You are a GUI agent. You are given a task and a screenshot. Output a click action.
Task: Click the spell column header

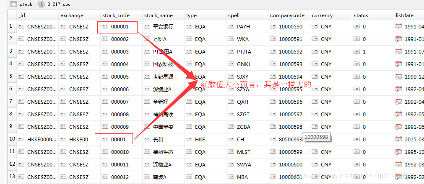click(247, 15)
